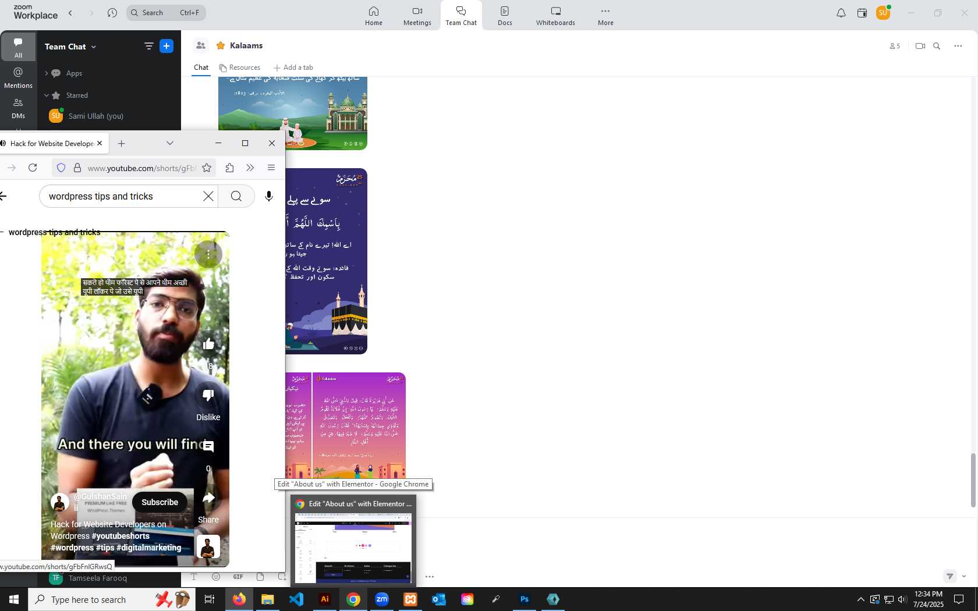Screen dimensions: 978x611
Task: Click Firefox URL address bar
Action: [141, 168]
